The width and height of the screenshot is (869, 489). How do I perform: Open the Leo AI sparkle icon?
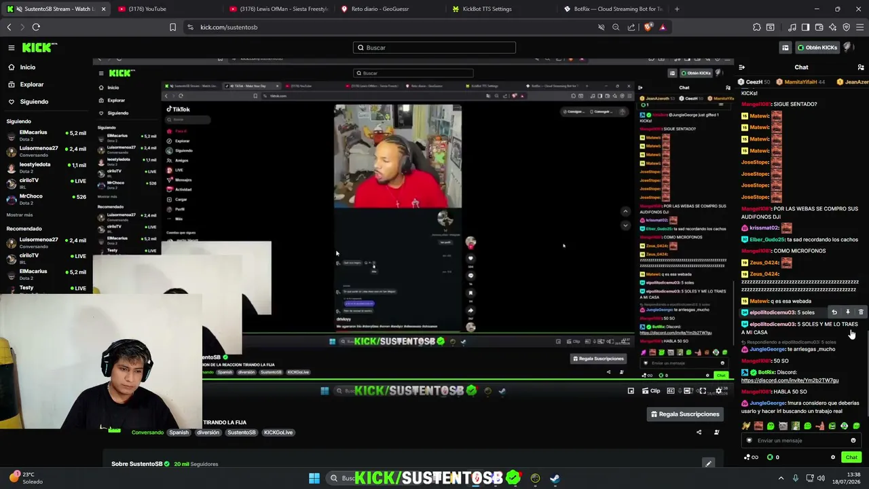click(832, 27)
